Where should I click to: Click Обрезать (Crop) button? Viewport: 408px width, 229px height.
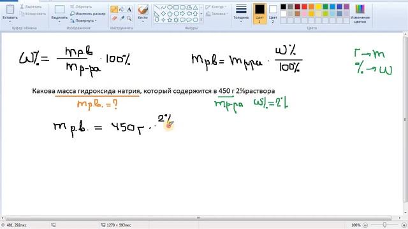[x=81, y=7]
